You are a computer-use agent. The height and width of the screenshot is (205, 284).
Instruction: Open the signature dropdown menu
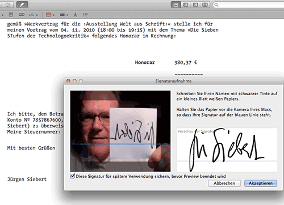tap(34, 15)
